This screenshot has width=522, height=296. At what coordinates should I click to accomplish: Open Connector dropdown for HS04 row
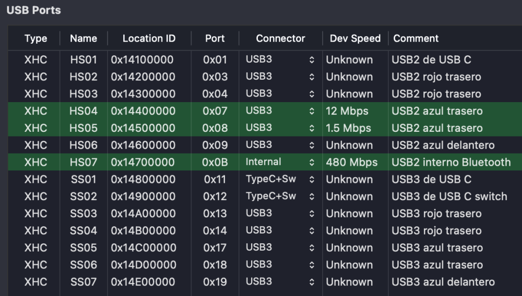tap(280, 111)
